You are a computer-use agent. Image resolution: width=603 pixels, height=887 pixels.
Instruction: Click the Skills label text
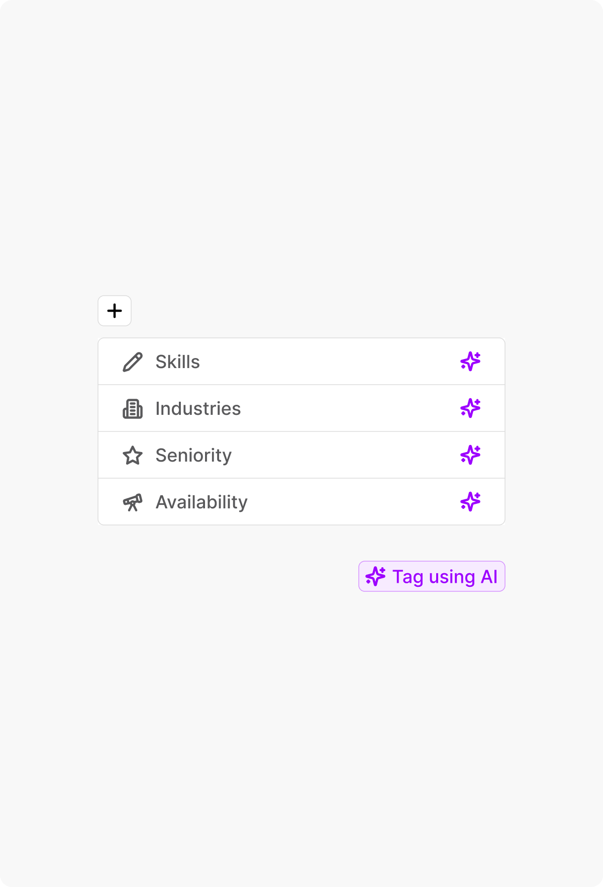[x=177, y=361]
